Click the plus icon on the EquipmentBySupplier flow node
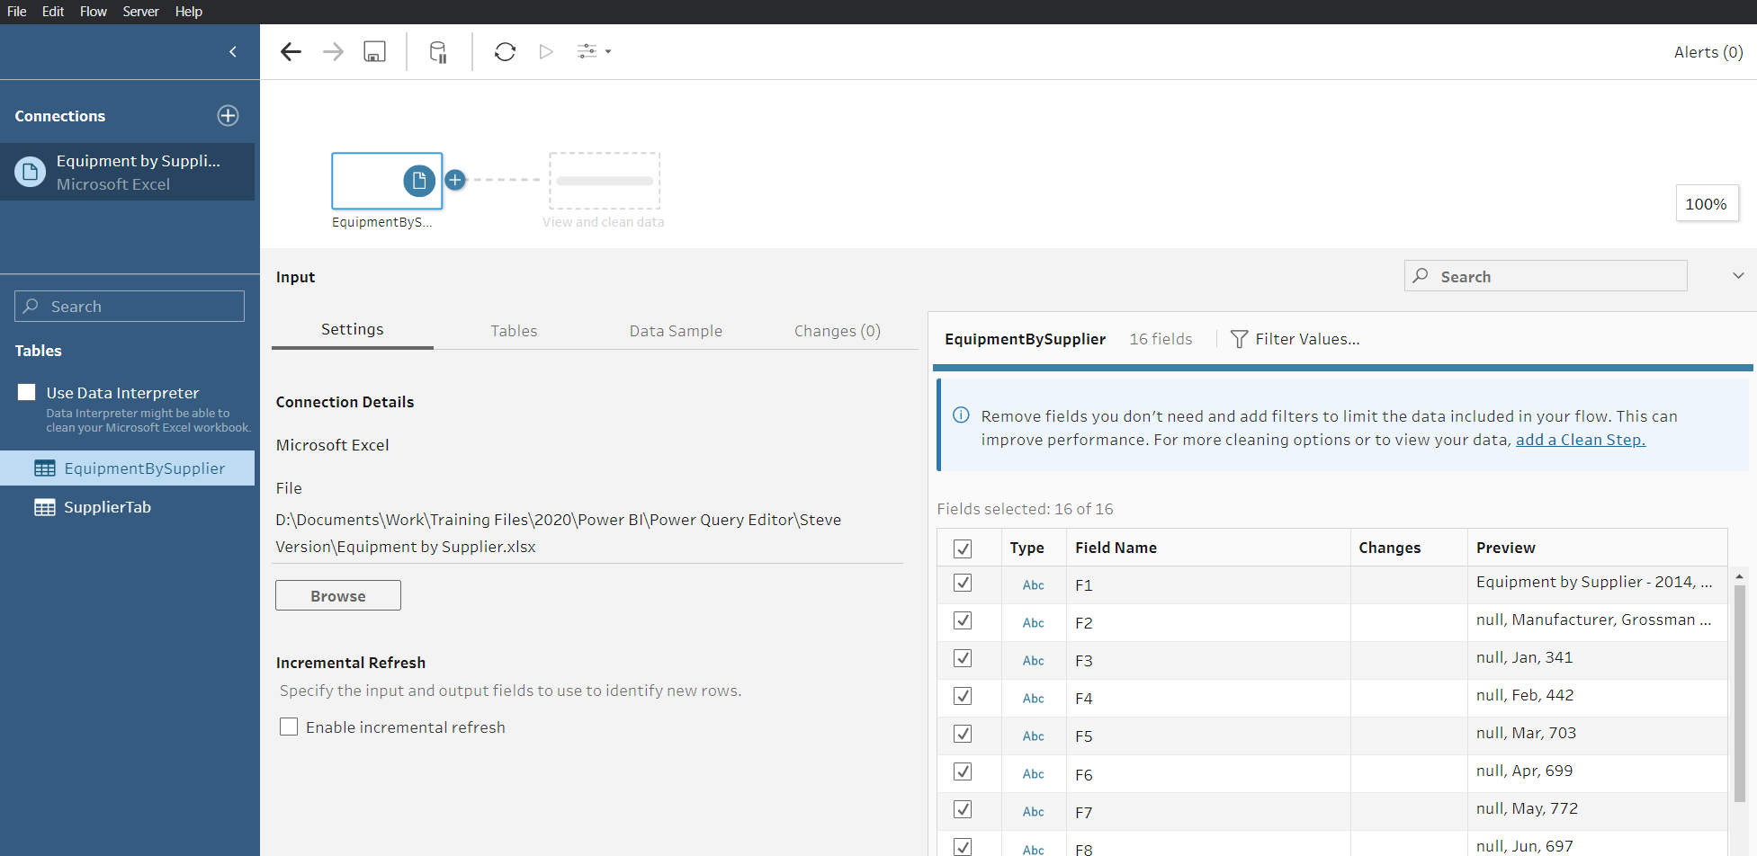Image resolution: width=1757 pixels, height=856 pixels. coord(455,180)
